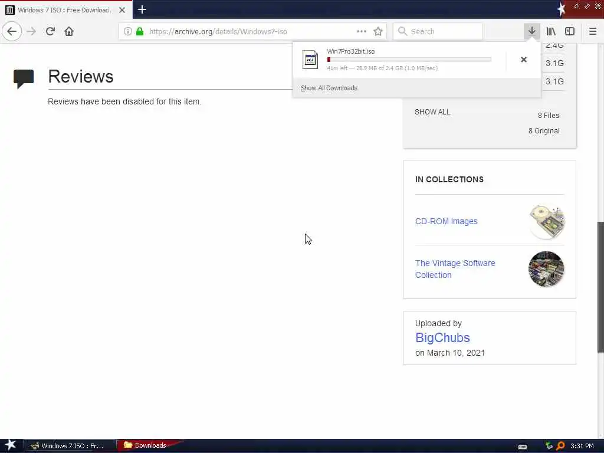Open the start menu star icon
Viewport: 604px width, 453px height.
pyautogui.click(x=10, y=445)
